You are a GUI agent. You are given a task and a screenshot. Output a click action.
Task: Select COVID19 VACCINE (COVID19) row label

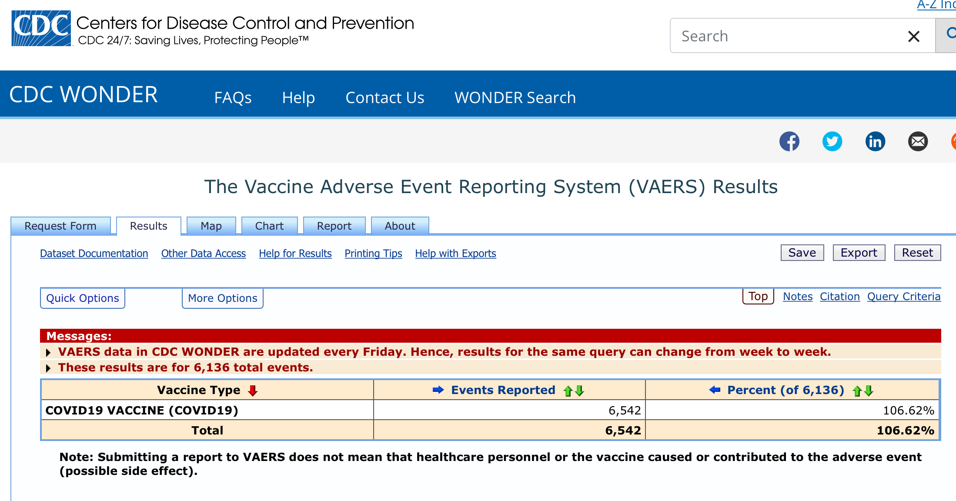tap(142, 411)
